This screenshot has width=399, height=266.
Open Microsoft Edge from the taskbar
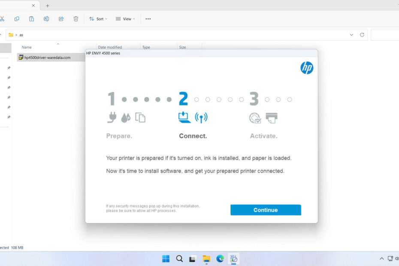(220, 259)
